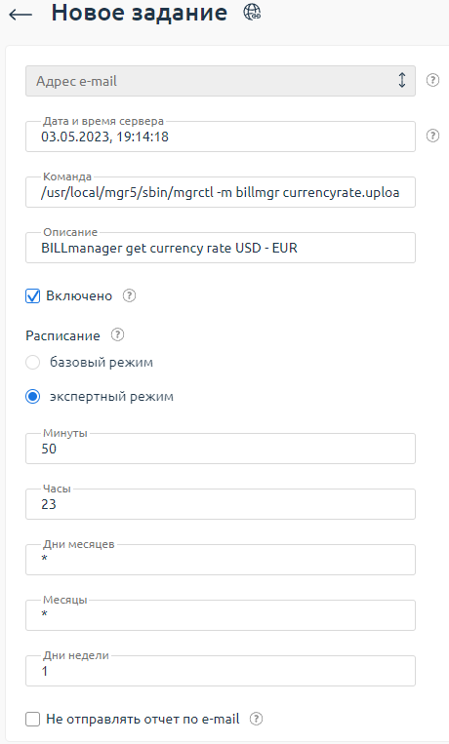Uncheck the Включено checkbox
449x744 pixels.
(33, 296)
